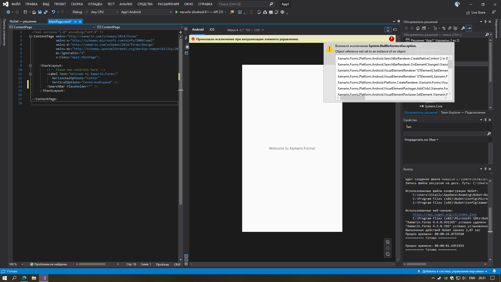Select Save All on the toolbar
This screenshot has width=501, height=282.
pos(45,12)
